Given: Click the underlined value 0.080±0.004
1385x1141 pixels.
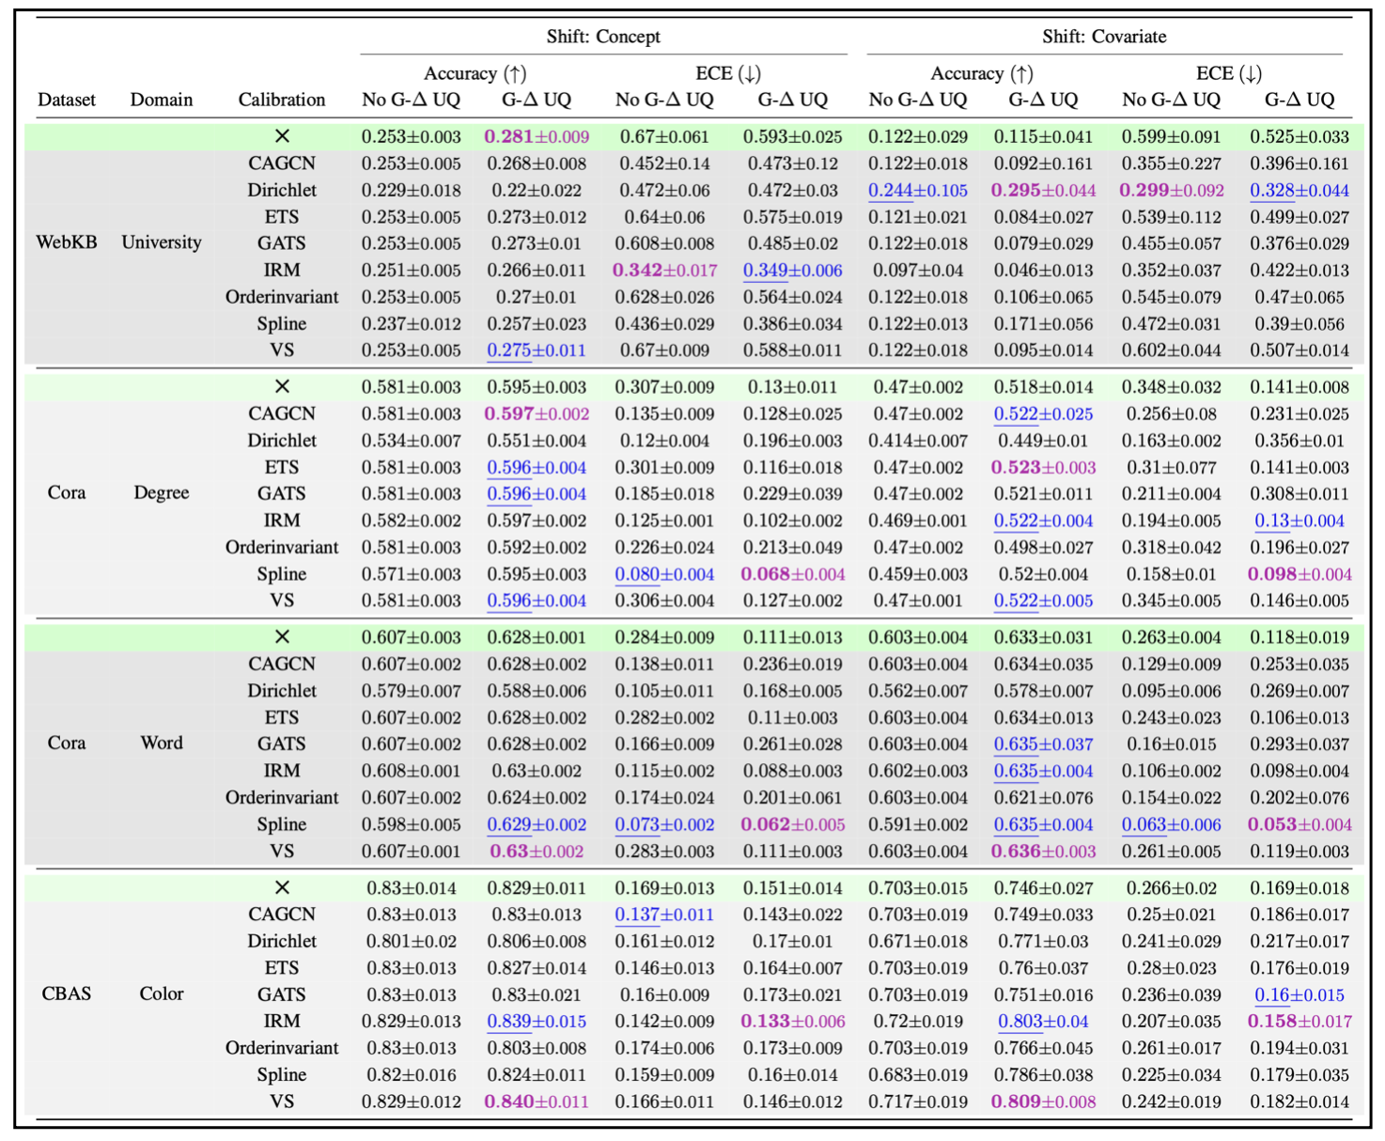Looking at the screenshot, I should [665, 574].
